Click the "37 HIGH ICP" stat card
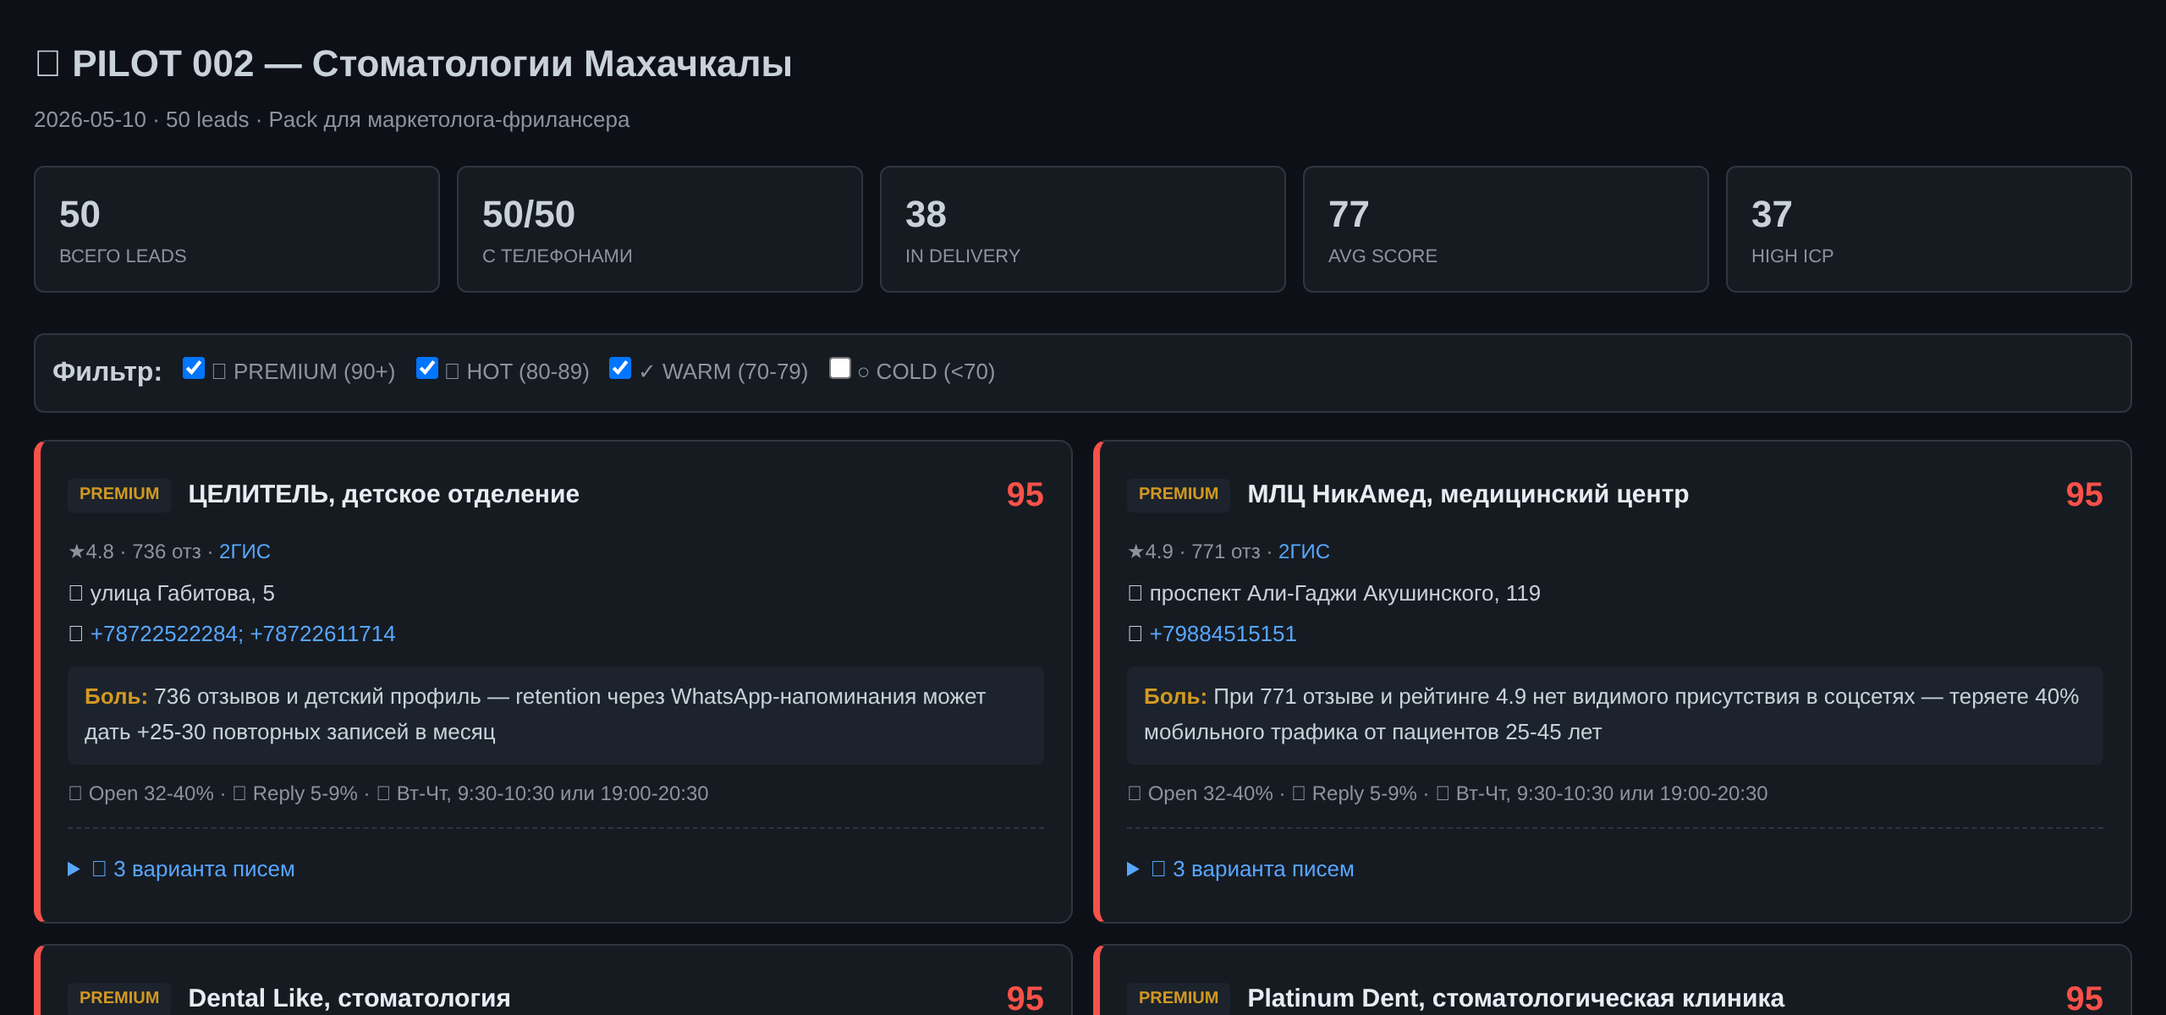2166x1015 pixels. coord(1929,229)
